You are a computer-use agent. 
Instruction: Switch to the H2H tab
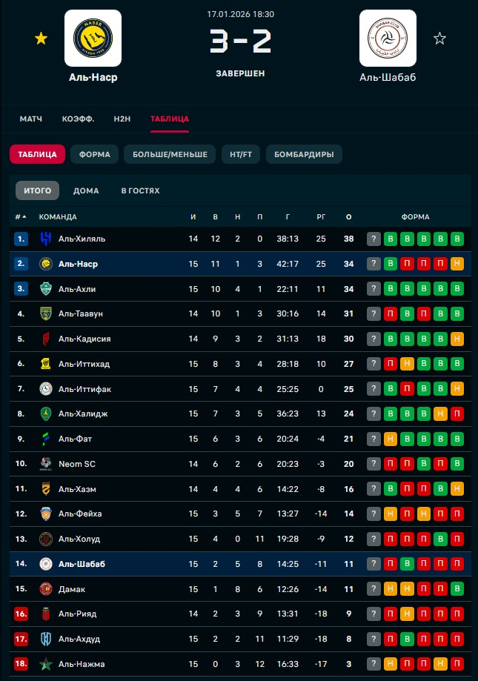[122, 119]
